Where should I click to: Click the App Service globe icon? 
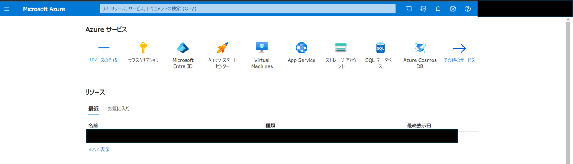click(301, 48)
